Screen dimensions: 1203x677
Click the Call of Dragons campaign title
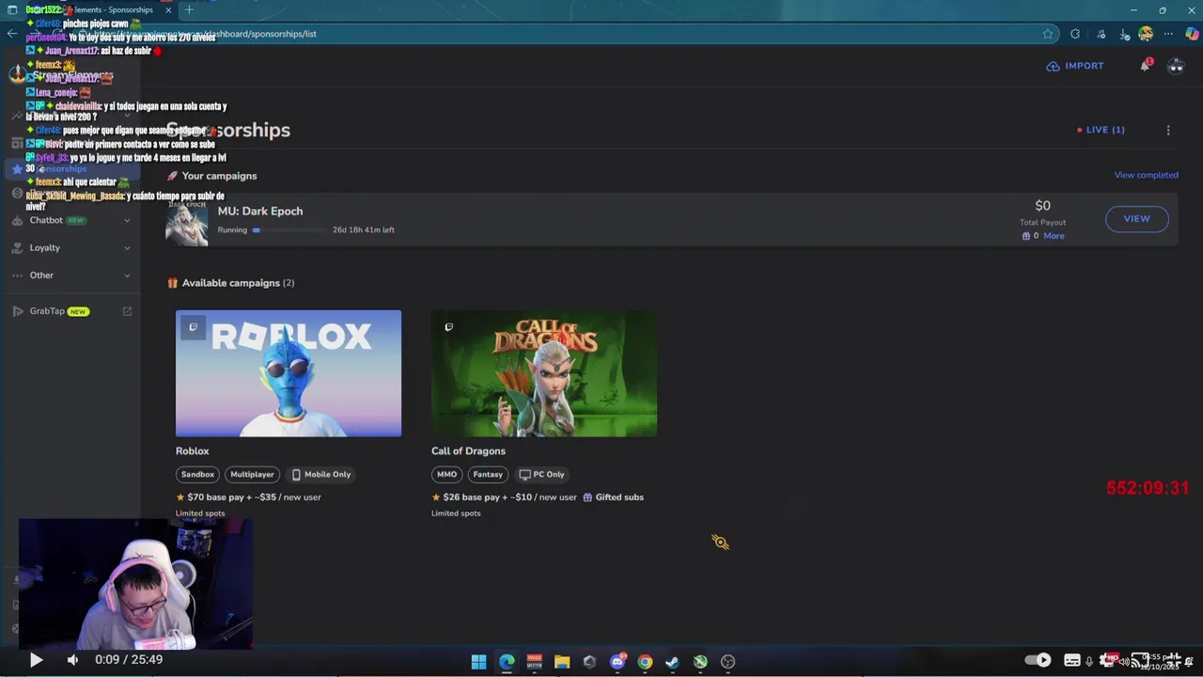tap(468, 451)
